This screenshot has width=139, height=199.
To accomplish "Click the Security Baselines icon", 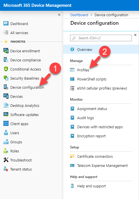I will (x=6, y=78).
